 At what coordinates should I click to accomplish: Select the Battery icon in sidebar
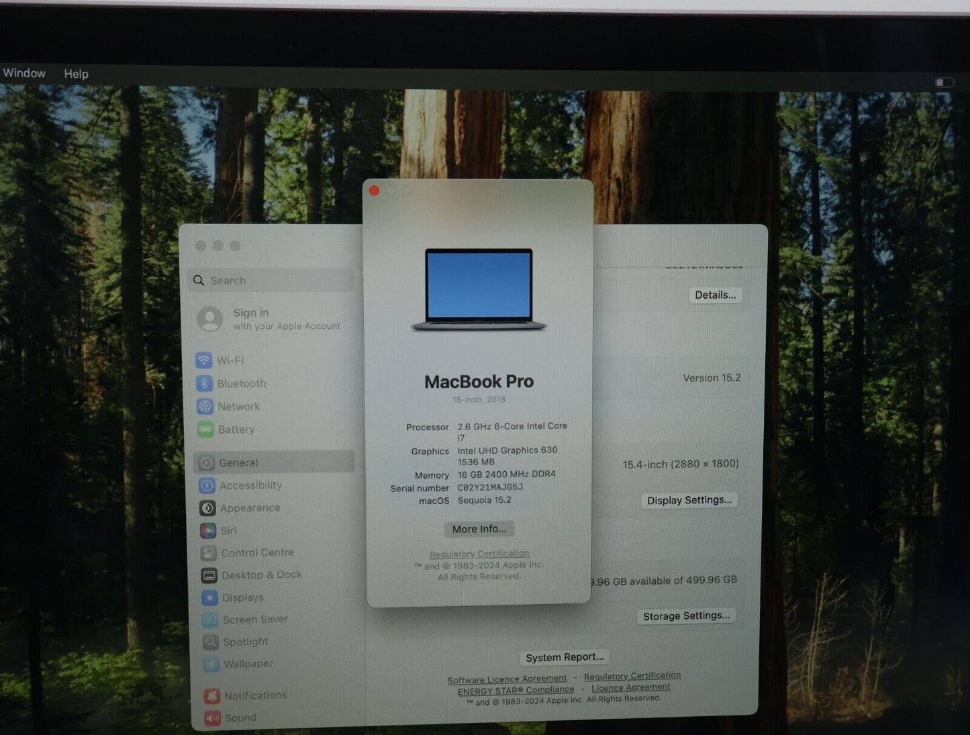click(205, 429)
